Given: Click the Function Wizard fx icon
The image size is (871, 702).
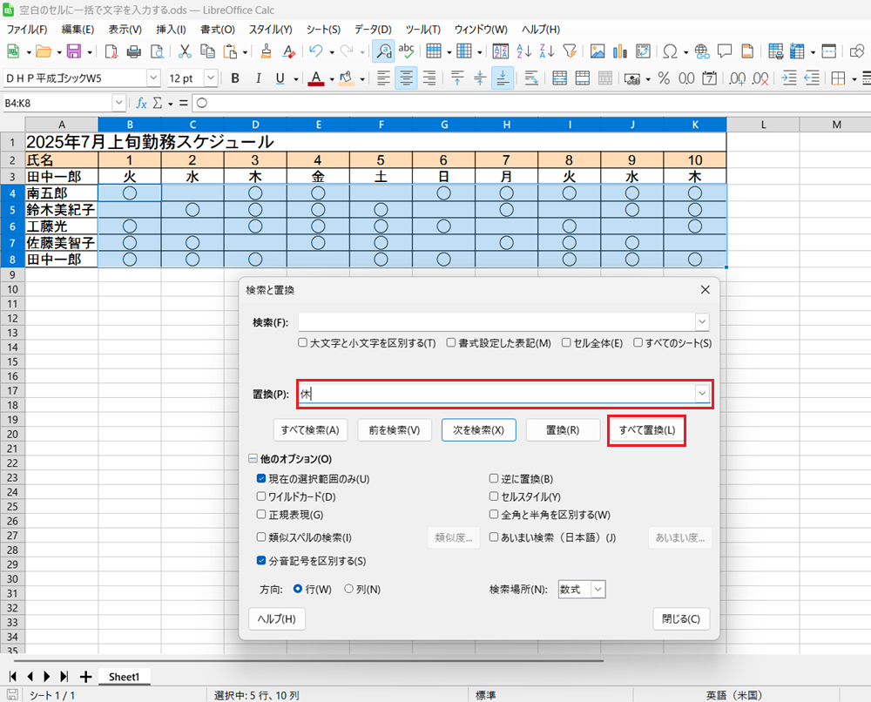Looking at the screenshot, I should (x=142, y=104).
